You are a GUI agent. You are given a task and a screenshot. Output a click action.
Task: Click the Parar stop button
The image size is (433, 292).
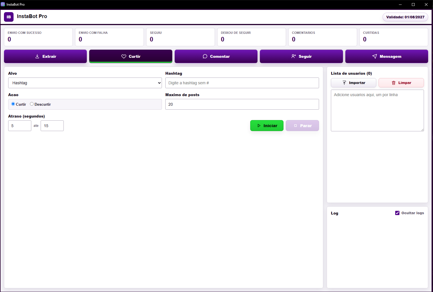[x=302, y=126]
